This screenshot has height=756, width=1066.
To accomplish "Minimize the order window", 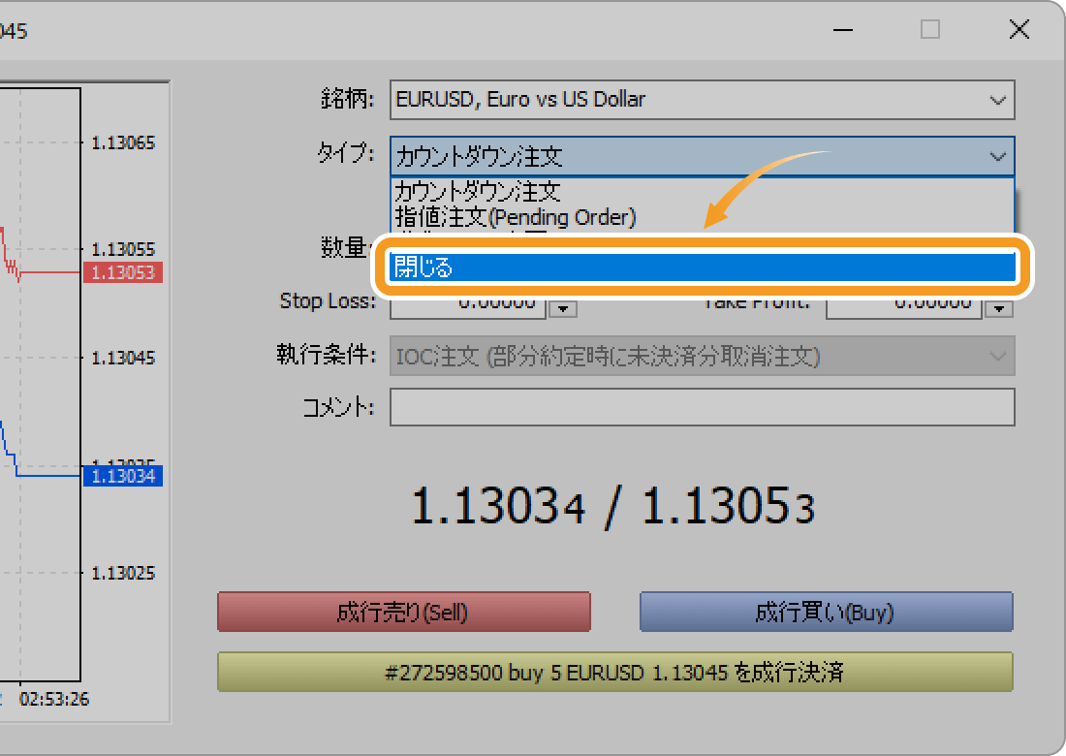I will pyautogui.click(x=842, y=30).
